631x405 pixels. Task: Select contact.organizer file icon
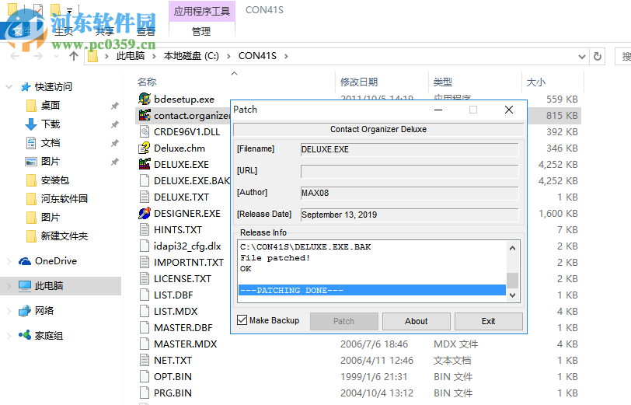(x=145, y=115)
